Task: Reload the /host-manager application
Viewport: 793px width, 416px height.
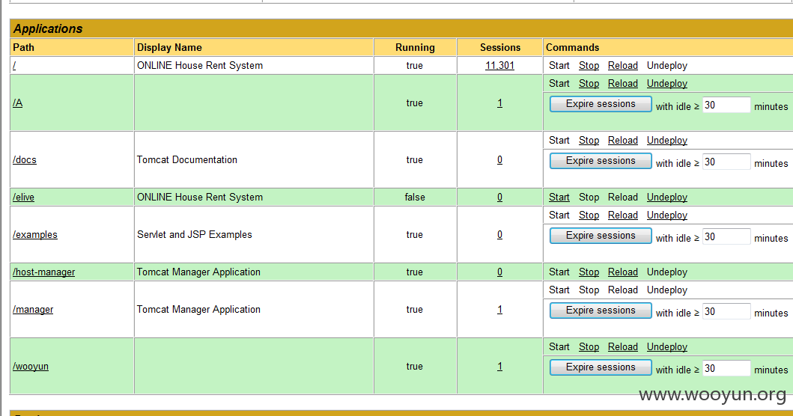Action: 623,272
